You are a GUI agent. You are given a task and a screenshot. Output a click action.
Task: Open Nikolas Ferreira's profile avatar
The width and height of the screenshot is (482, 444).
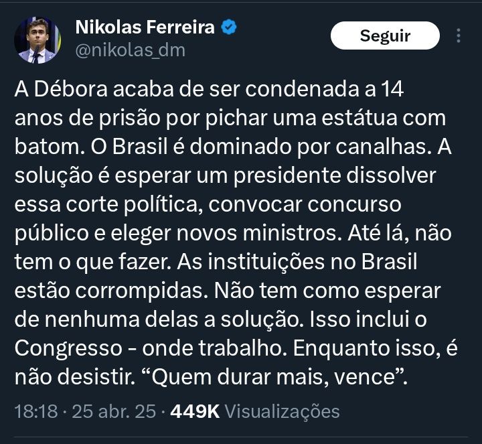37,42
